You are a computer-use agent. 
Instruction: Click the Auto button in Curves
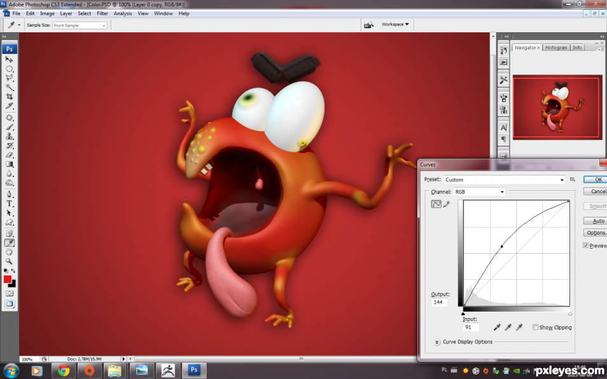click(x=596, y=221)
